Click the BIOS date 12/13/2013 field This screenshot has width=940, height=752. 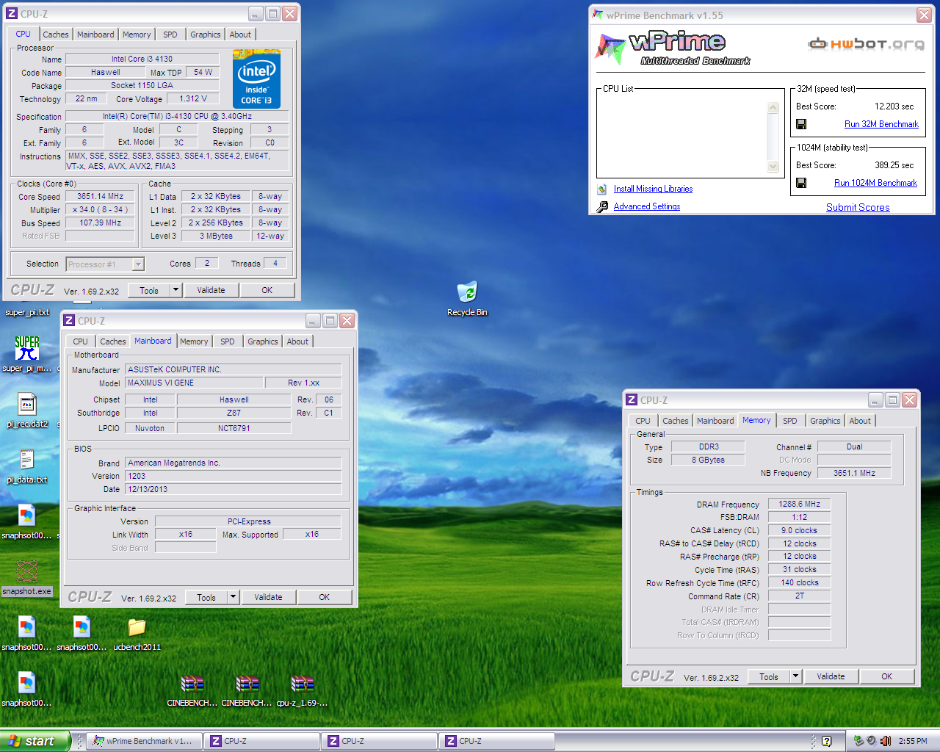(234, 489)
